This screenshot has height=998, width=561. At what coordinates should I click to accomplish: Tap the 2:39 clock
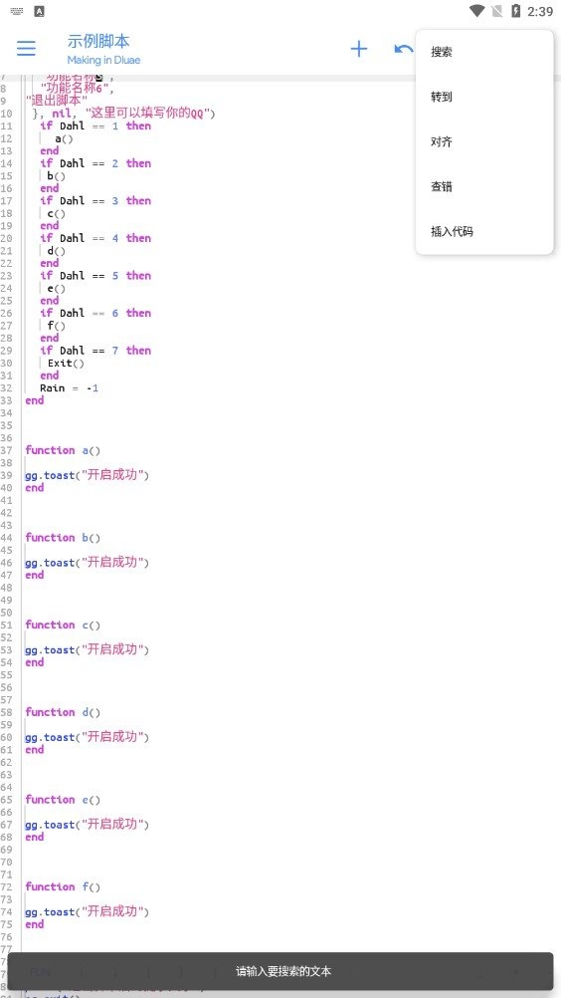[540, 12]
